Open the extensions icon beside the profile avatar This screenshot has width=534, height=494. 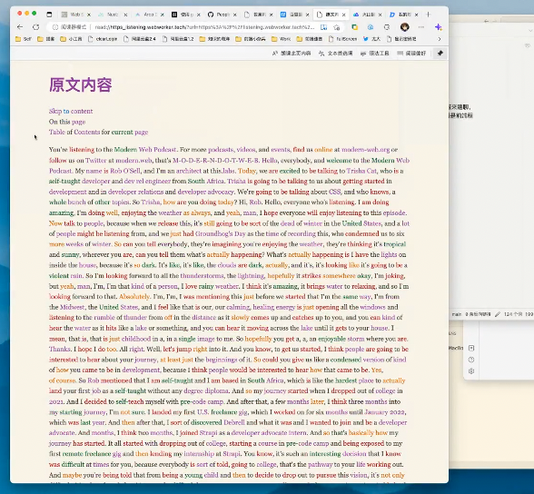(387, 27)
